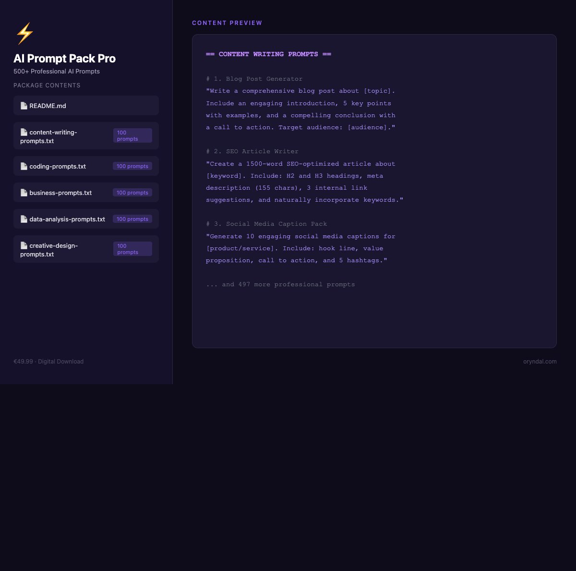Click the business-prompts 100 prompts badge
This screenshot has height=571, width=576.
(x=132, y=193)
